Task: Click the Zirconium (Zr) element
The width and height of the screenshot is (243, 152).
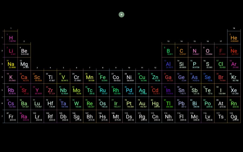Action: click(50, 90)
